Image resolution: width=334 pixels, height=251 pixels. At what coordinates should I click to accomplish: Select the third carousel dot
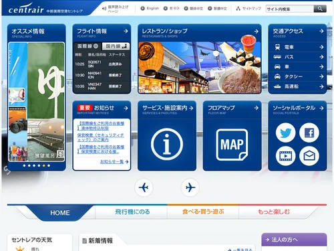click(34, 165)
